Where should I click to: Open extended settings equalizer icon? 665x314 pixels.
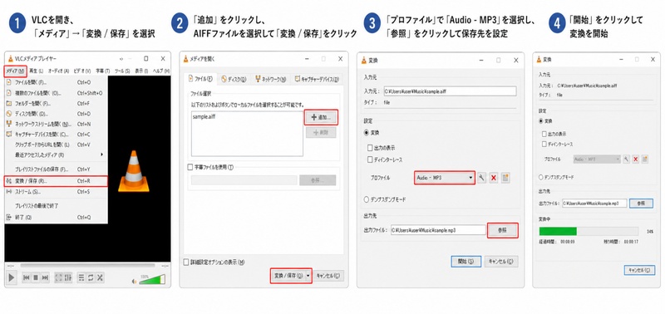(x=68, y=278)
